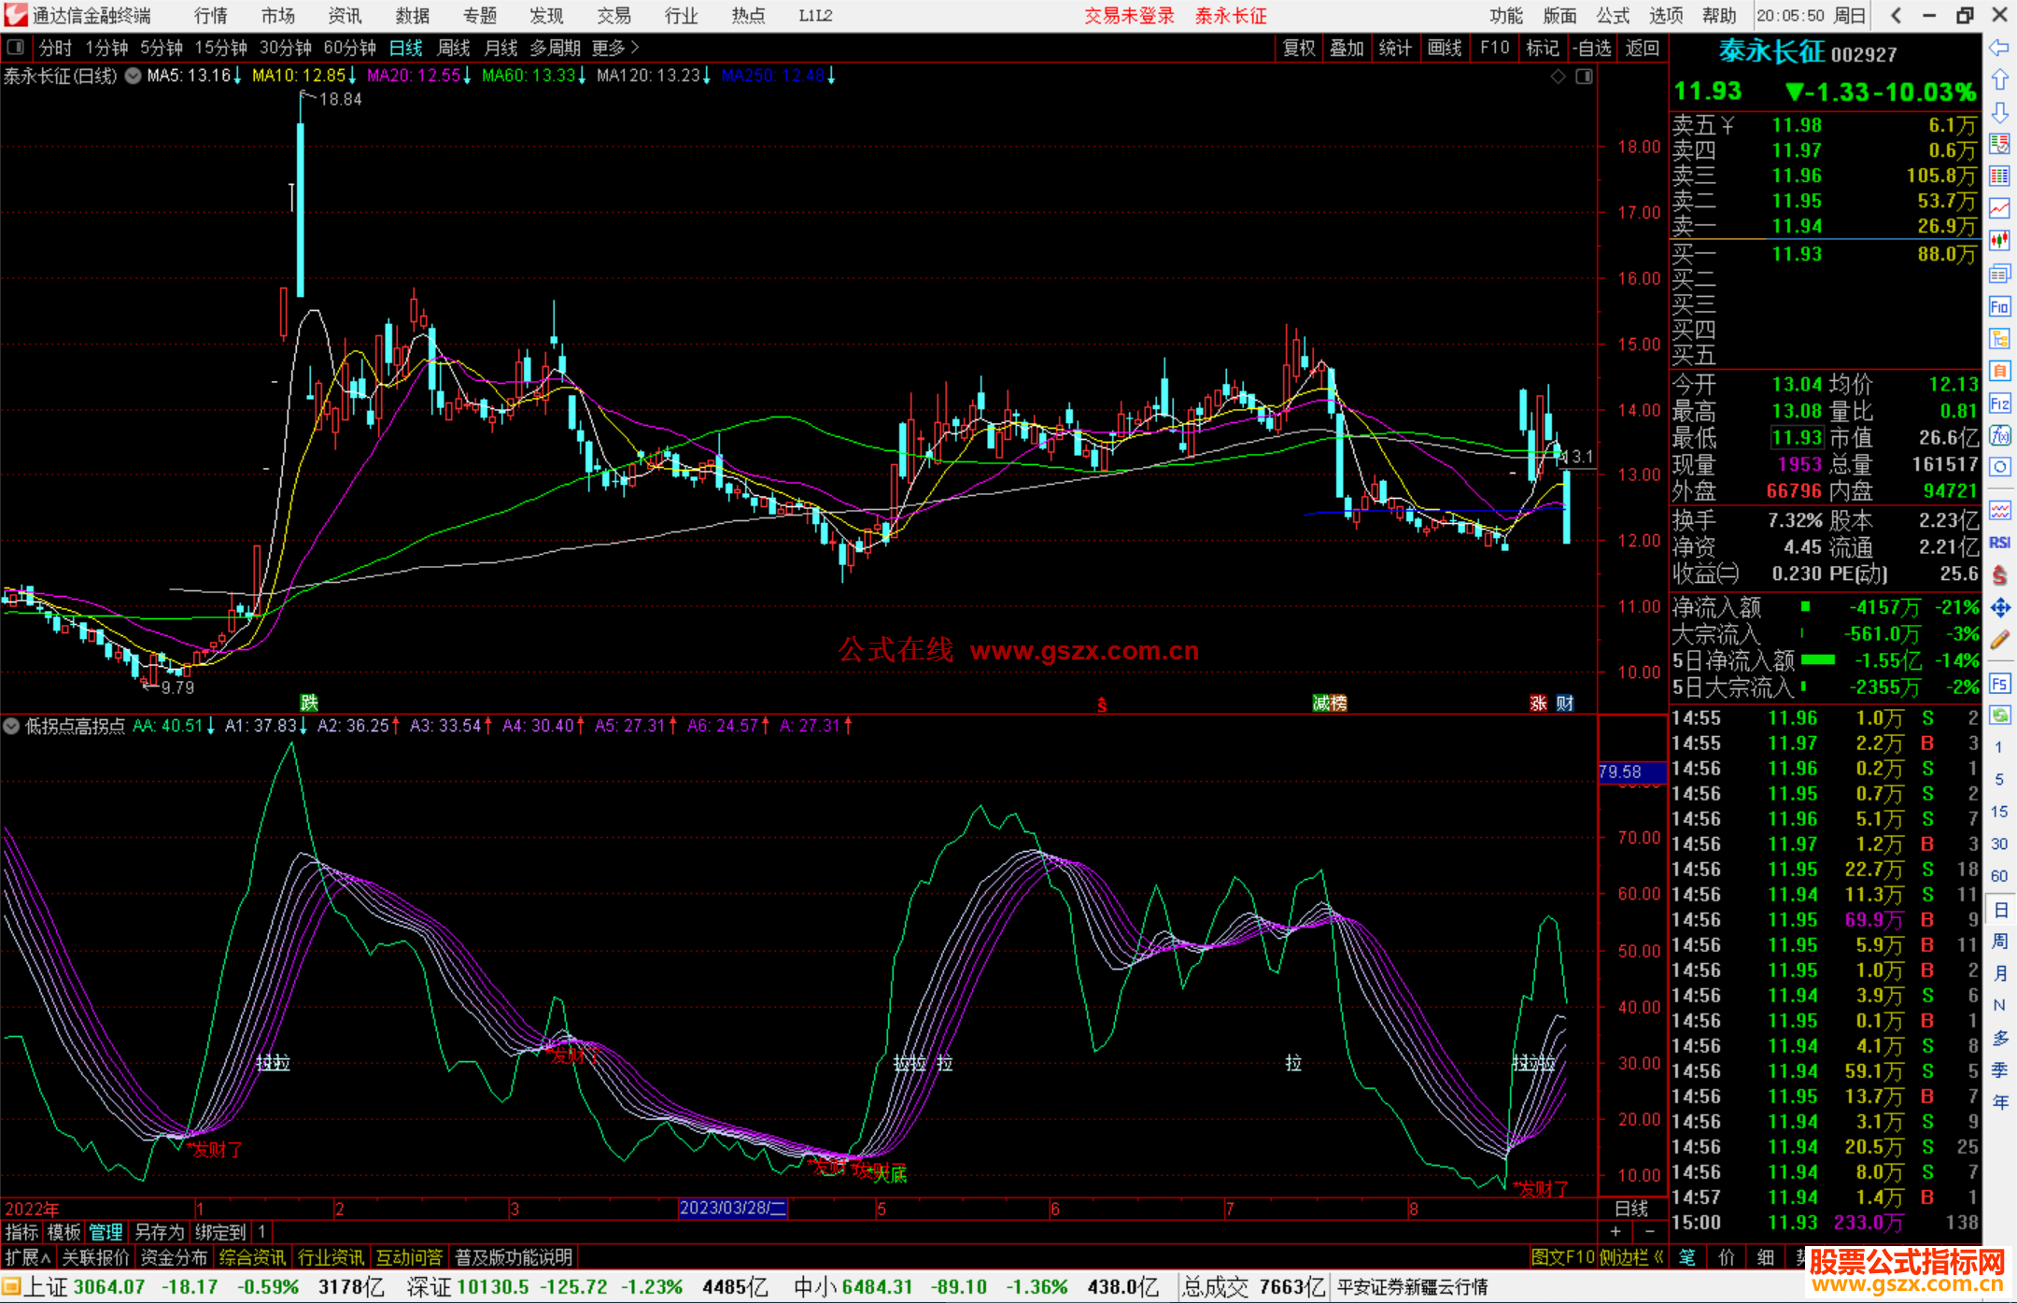Toggle the round indicator button beside 泰永长征(日线)
Screen dimensions: 2017x1303
(134, 76)
